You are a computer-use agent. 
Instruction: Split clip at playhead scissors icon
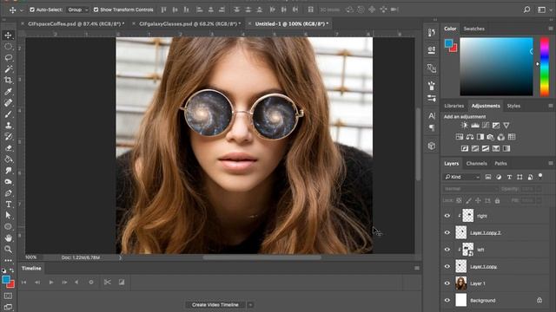pyautogui.click(x=107, y=282)
